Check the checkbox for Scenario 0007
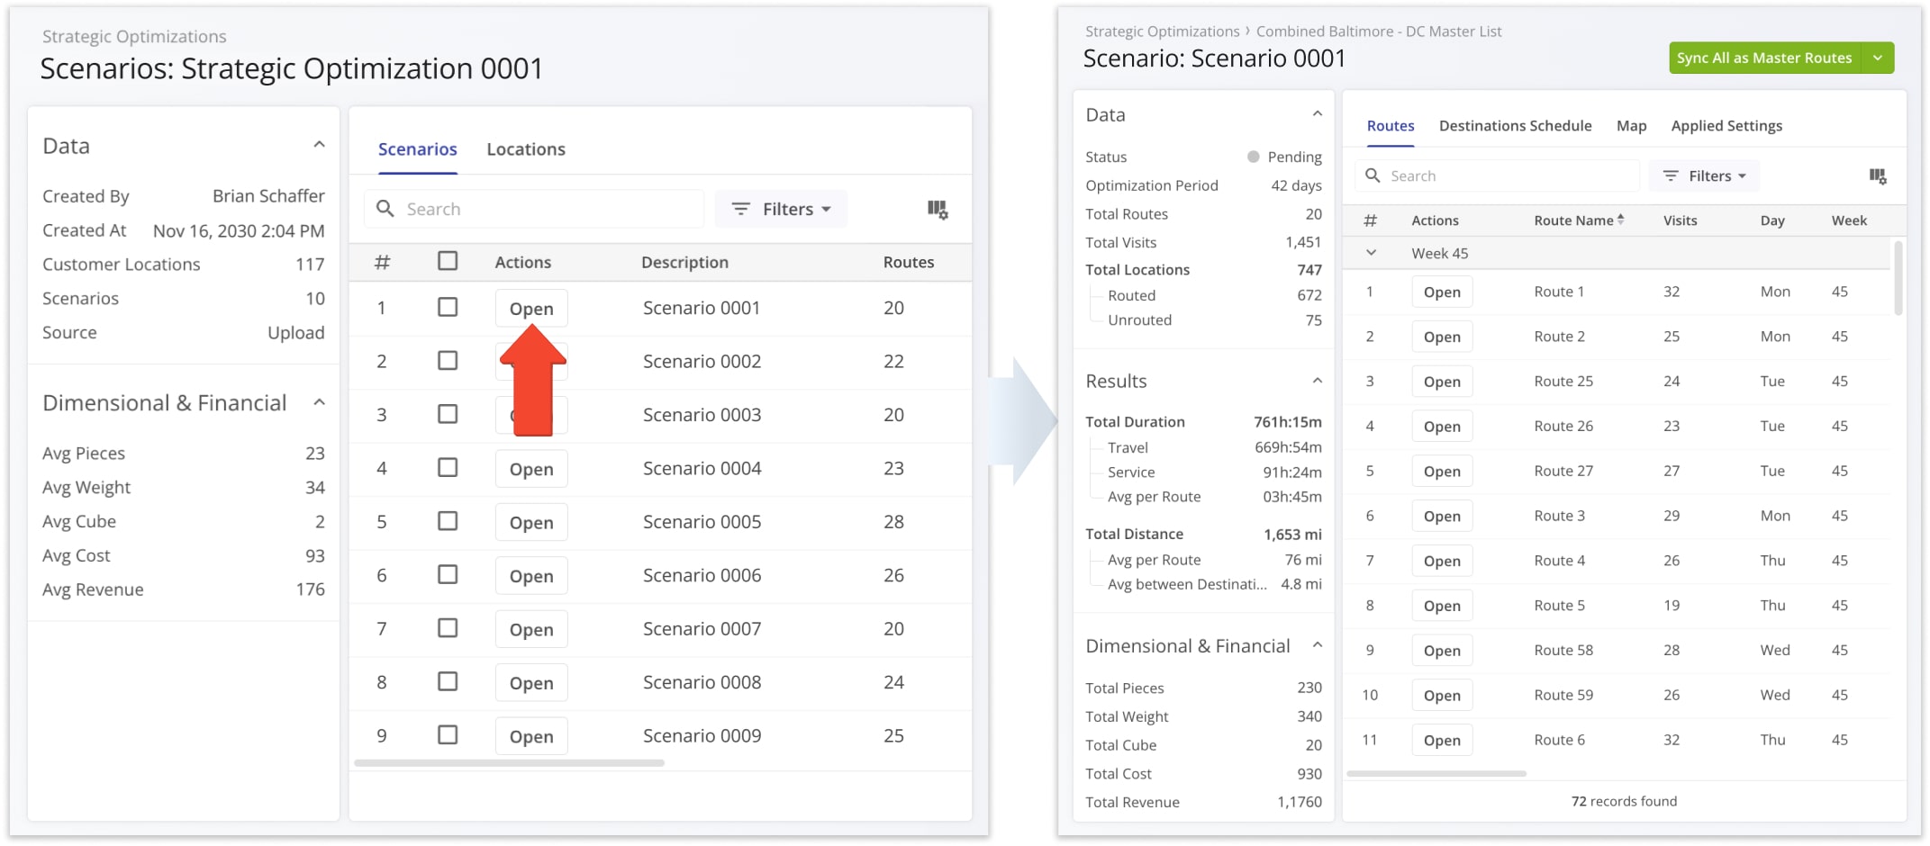This screenshot has width=1930, height=846. [x=448, y=628]
